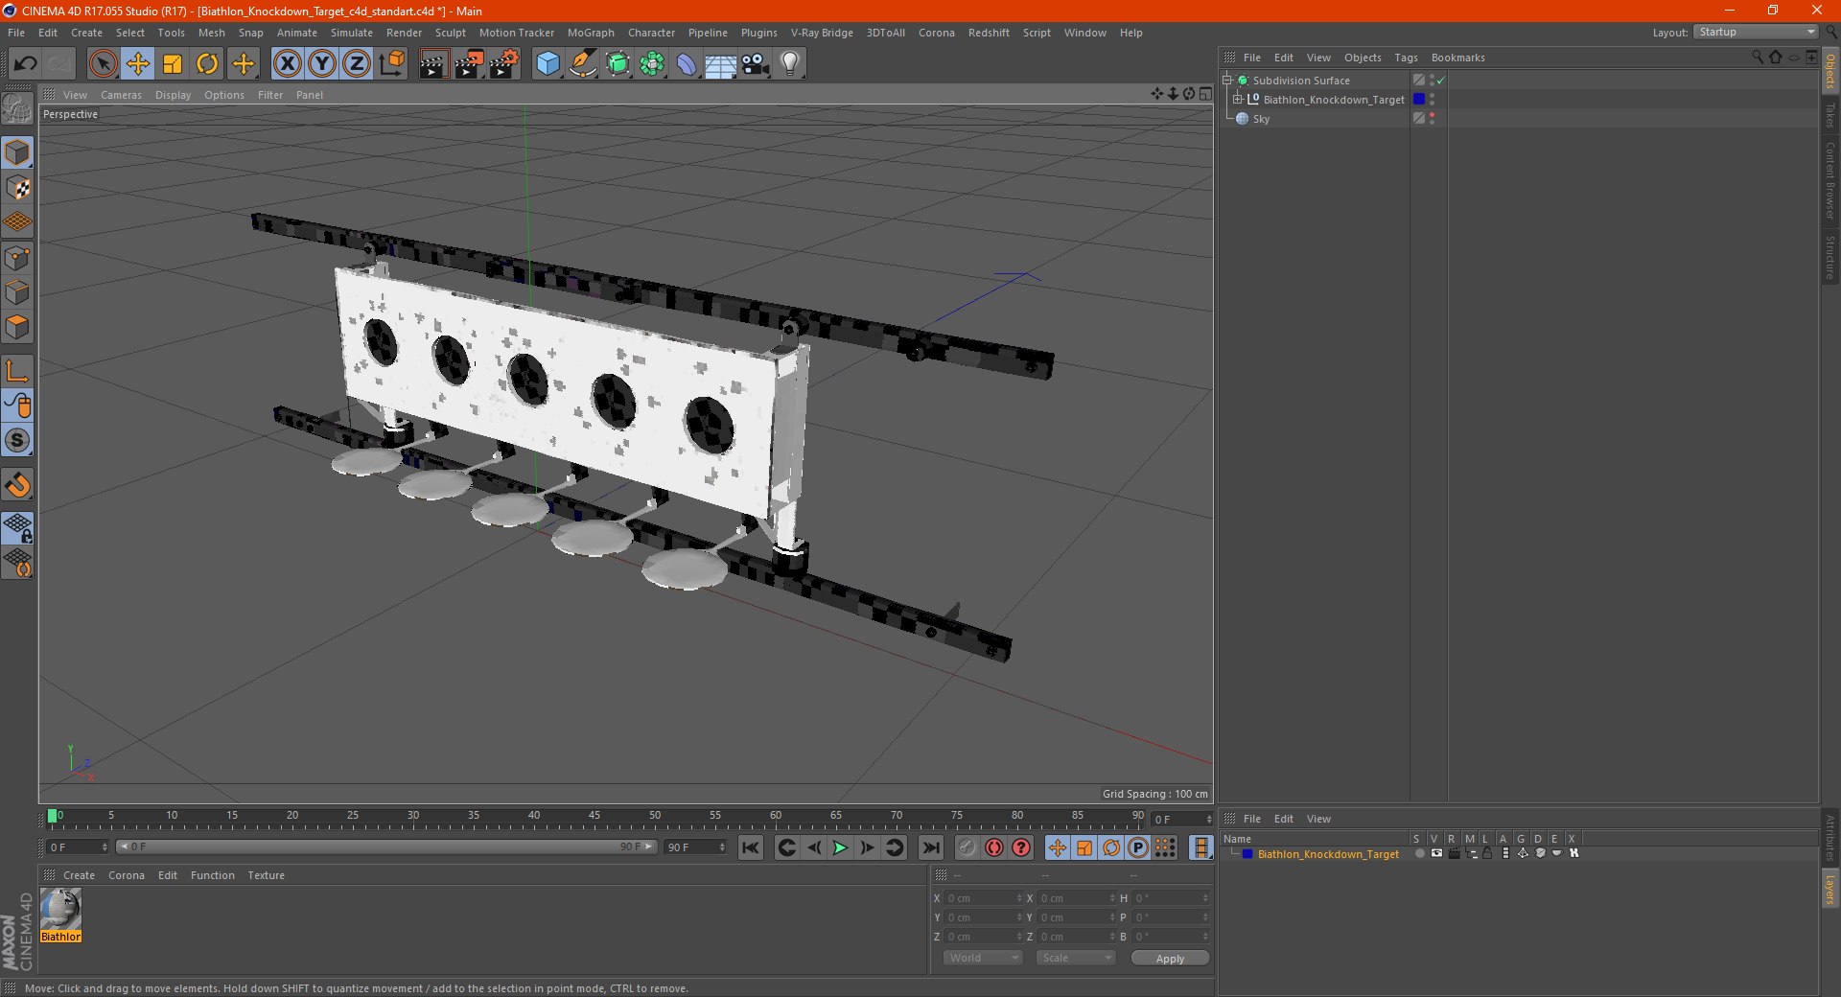Viewport: 1841px width, 997px height.
Task: Add a Light object with bulb icon
Action: (x=790, y=64)
